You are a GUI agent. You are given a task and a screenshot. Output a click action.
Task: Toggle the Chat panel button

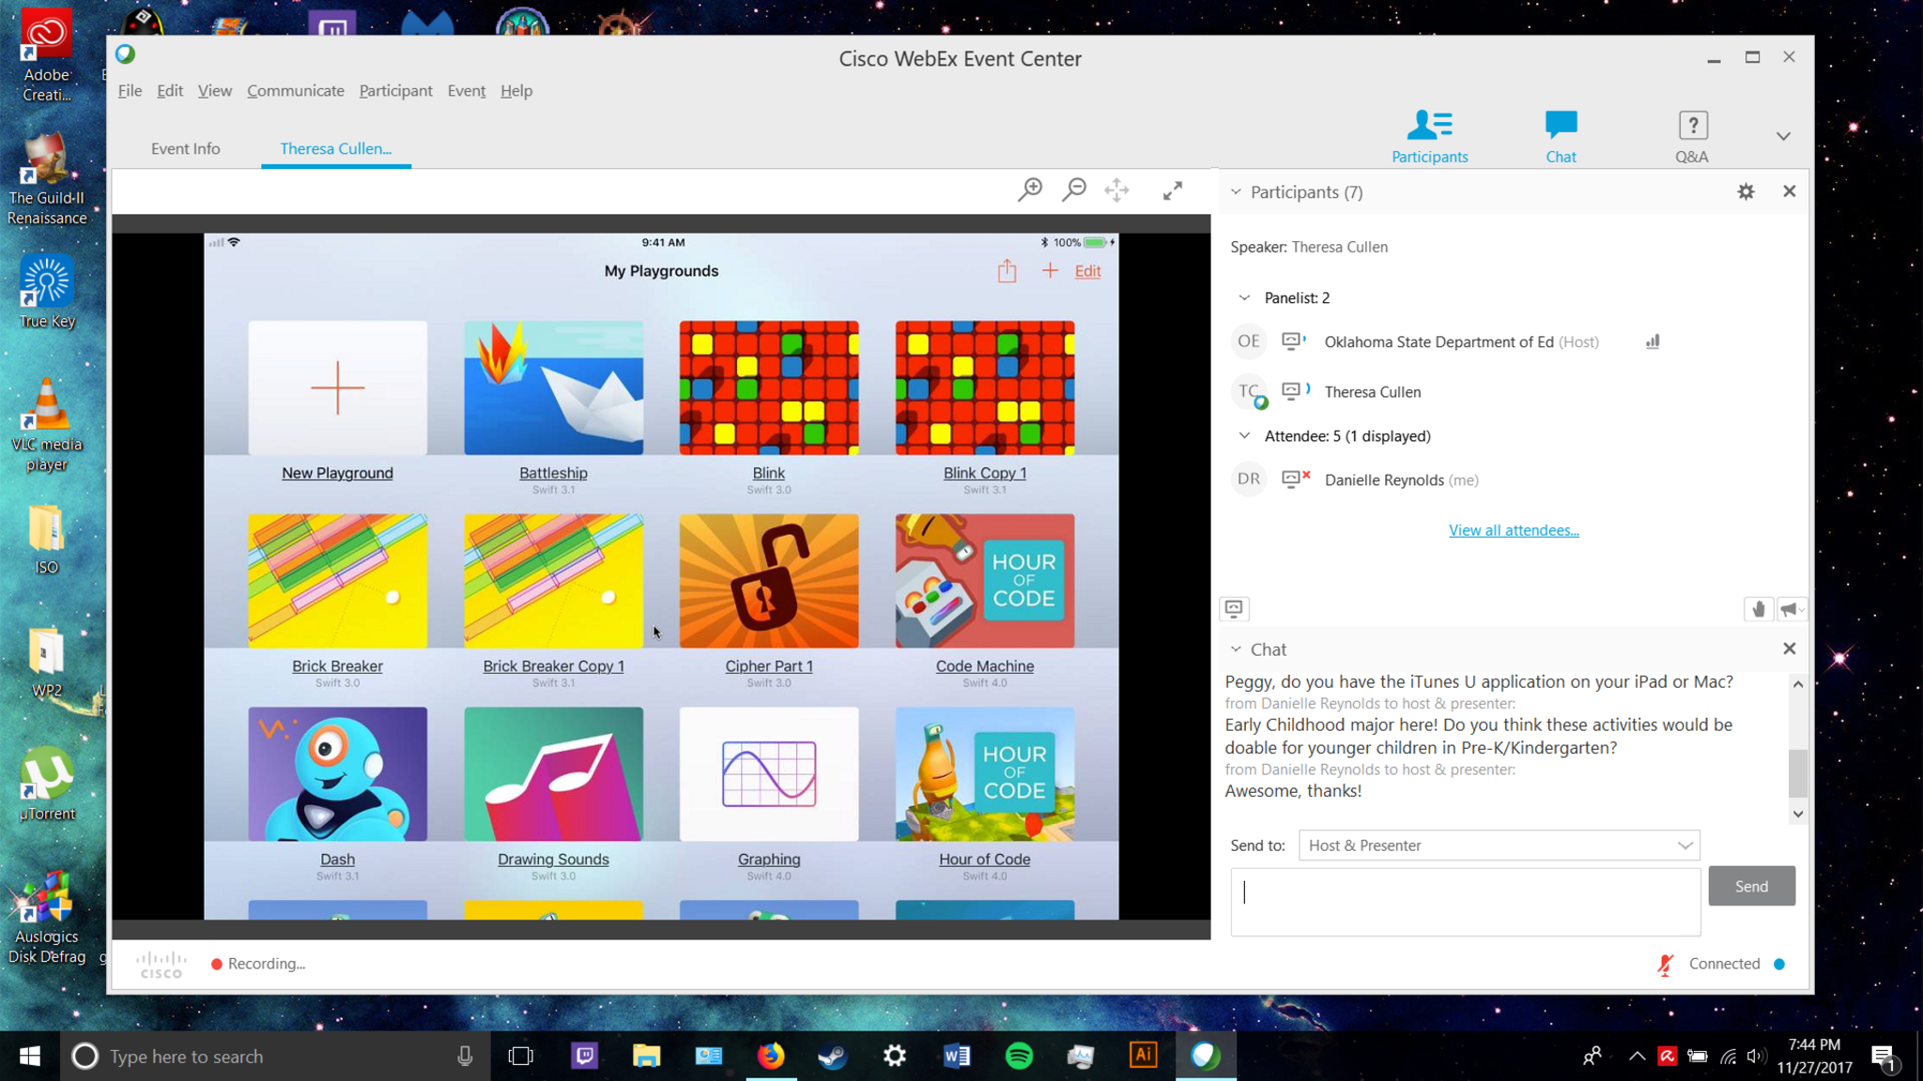coord(1561,136)
